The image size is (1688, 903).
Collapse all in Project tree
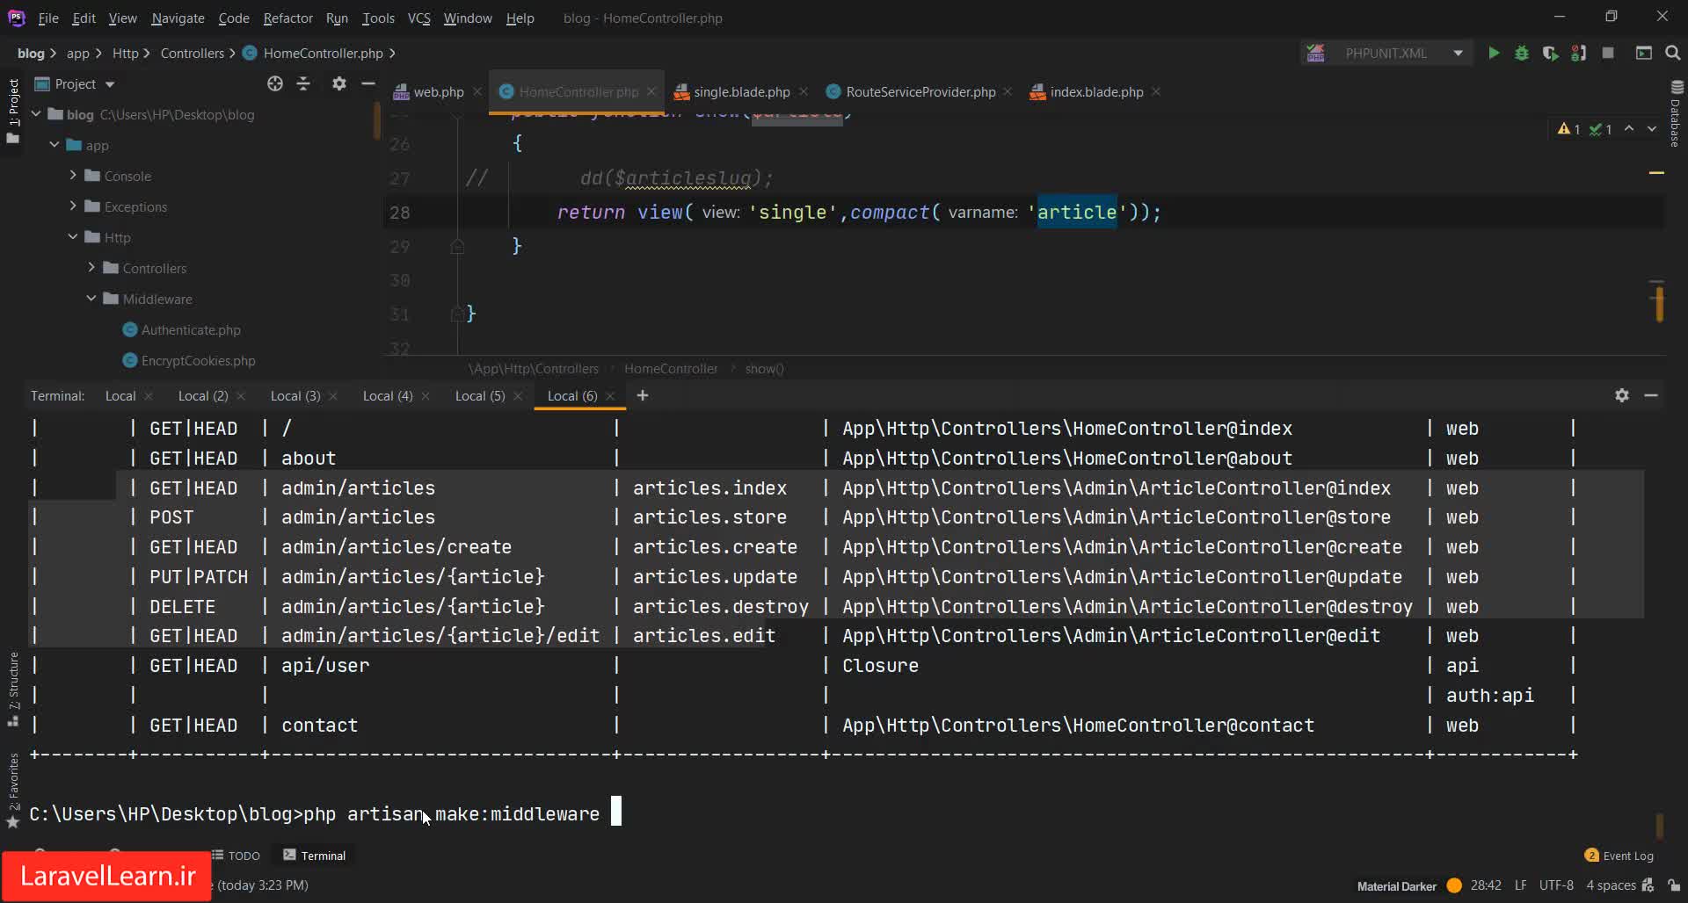303,83
